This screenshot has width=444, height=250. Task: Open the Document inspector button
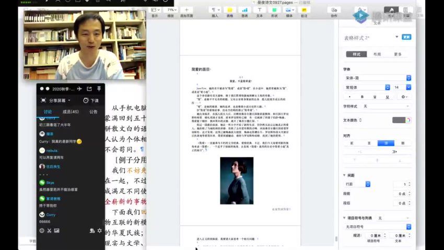click(x=406, y=10)
